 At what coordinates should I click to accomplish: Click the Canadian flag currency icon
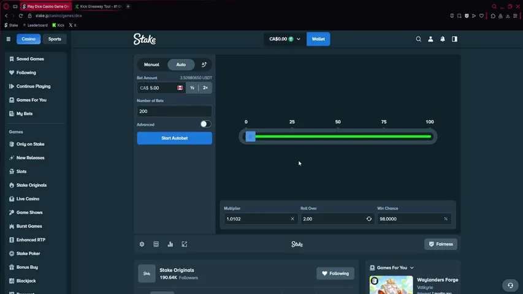pos(180,88)
